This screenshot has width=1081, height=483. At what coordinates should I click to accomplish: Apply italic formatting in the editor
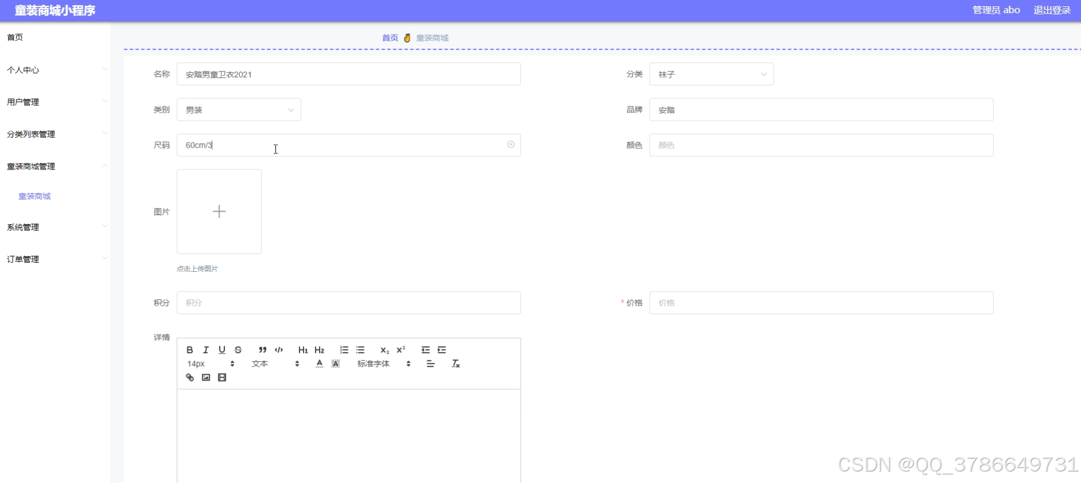[206, 350]
